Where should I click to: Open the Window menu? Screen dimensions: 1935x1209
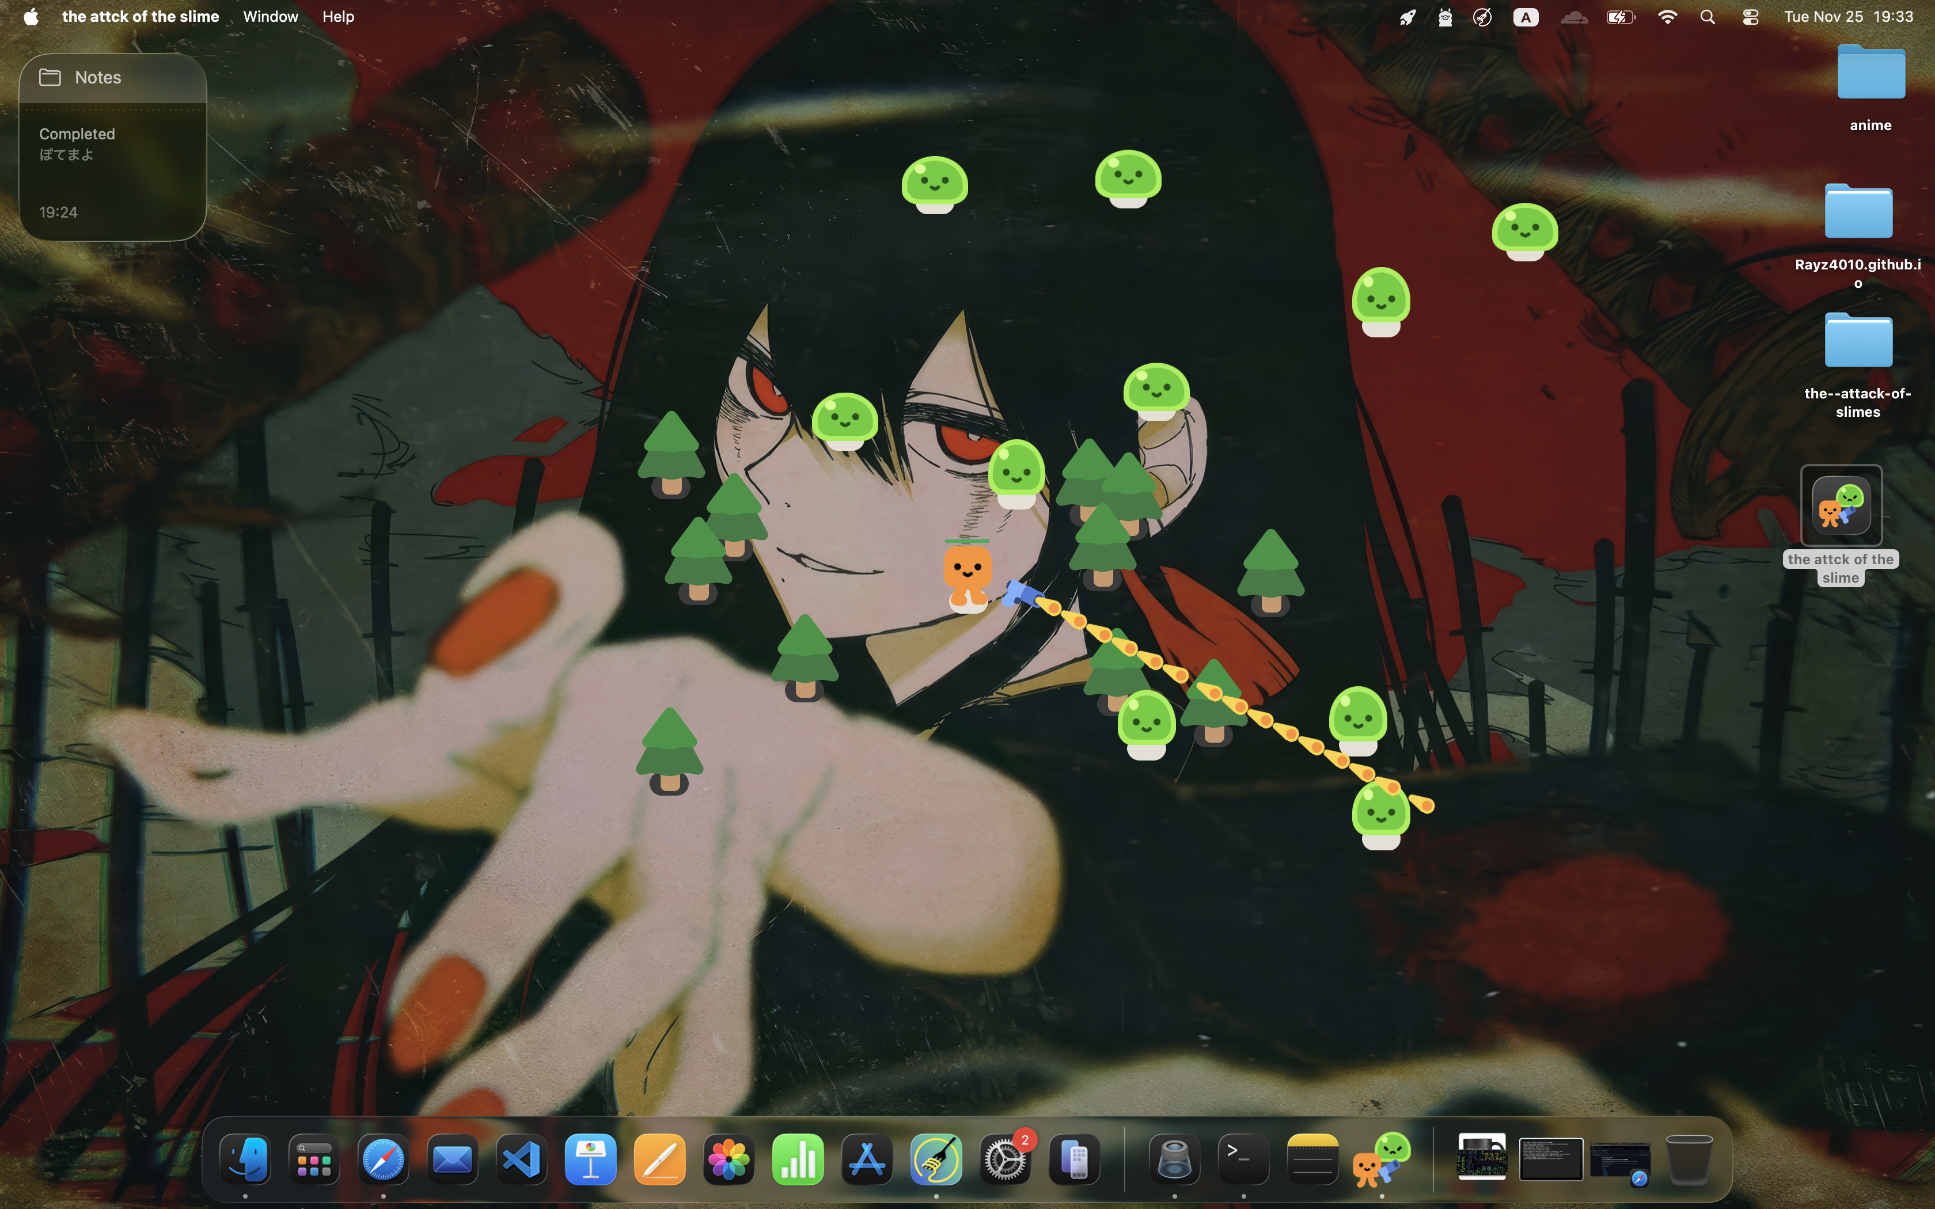tap(270, 17)
